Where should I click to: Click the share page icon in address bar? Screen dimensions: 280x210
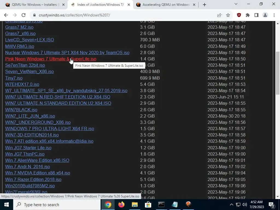point(219,15)
